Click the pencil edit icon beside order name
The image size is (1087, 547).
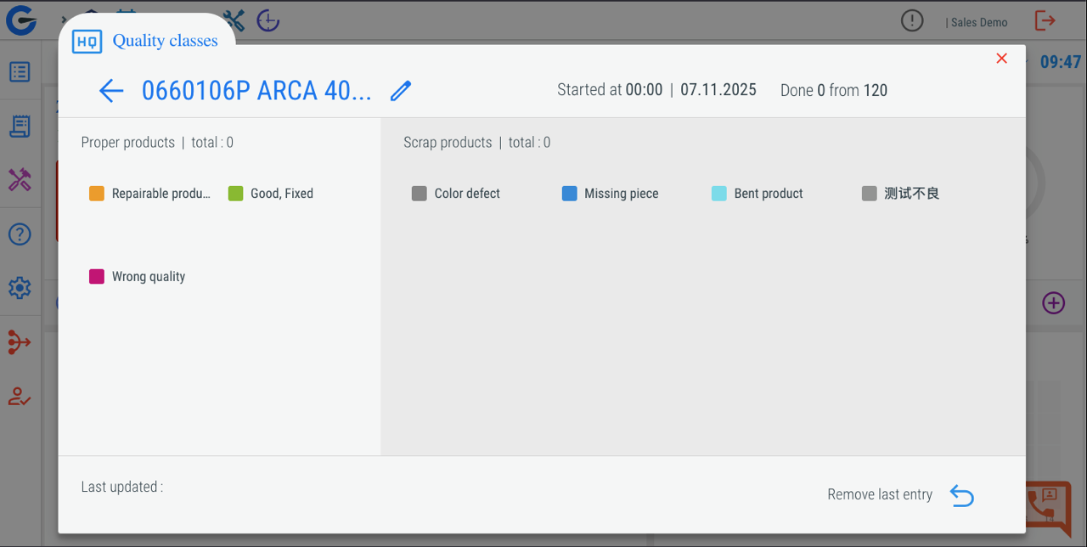[401, 91]
